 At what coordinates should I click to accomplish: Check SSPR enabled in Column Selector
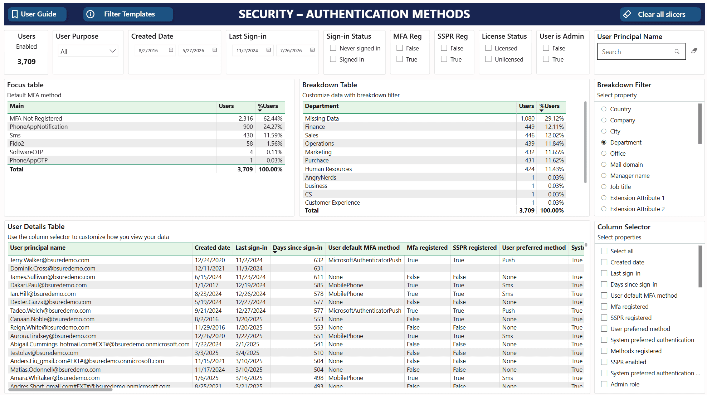coord(604,362)
